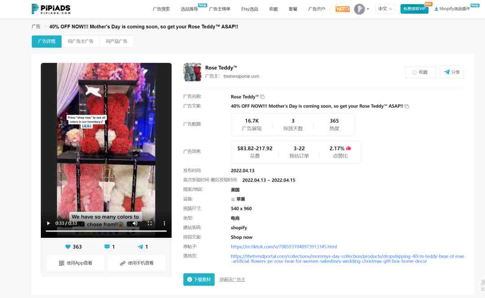This screenshot has width=485, height=298.
Task: Click Shopify选品插件 download link
Action: coord(452,9)
